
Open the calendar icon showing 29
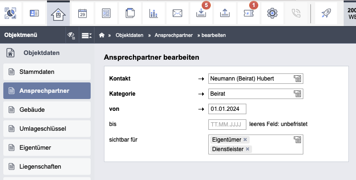(x=83, y=13)
